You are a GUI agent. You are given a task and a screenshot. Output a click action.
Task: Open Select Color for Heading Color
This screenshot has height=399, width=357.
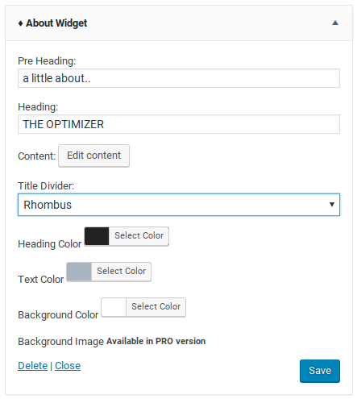(139, 236)
